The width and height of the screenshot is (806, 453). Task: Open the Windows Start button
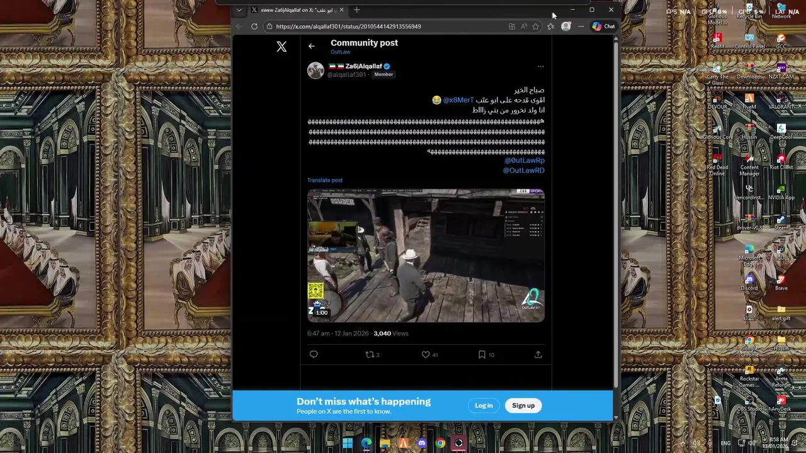pyautogui.click(x=348, y=443)
